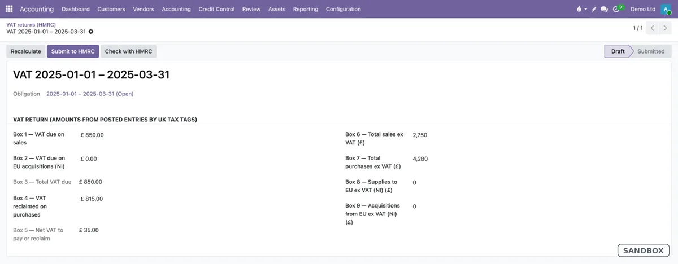Click Box 5 net value £ 35.00
This screenshot has height=264, width=678.
(89, 230)
